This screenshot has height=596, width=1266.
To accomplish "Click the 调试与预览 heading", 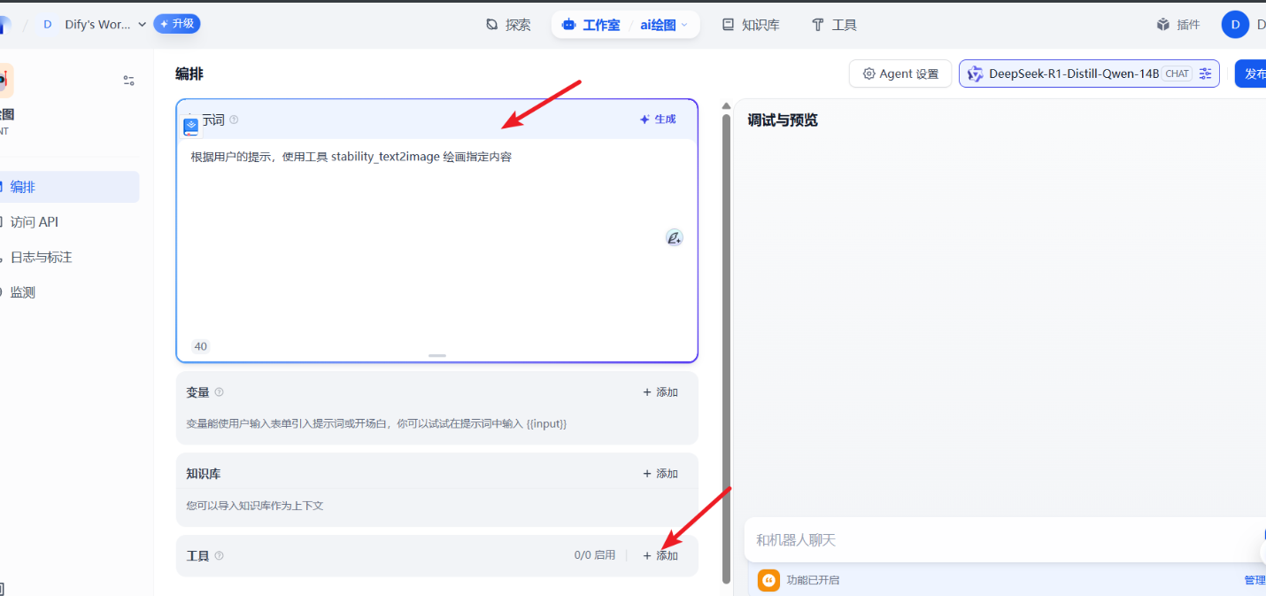I will click(783, 120).
